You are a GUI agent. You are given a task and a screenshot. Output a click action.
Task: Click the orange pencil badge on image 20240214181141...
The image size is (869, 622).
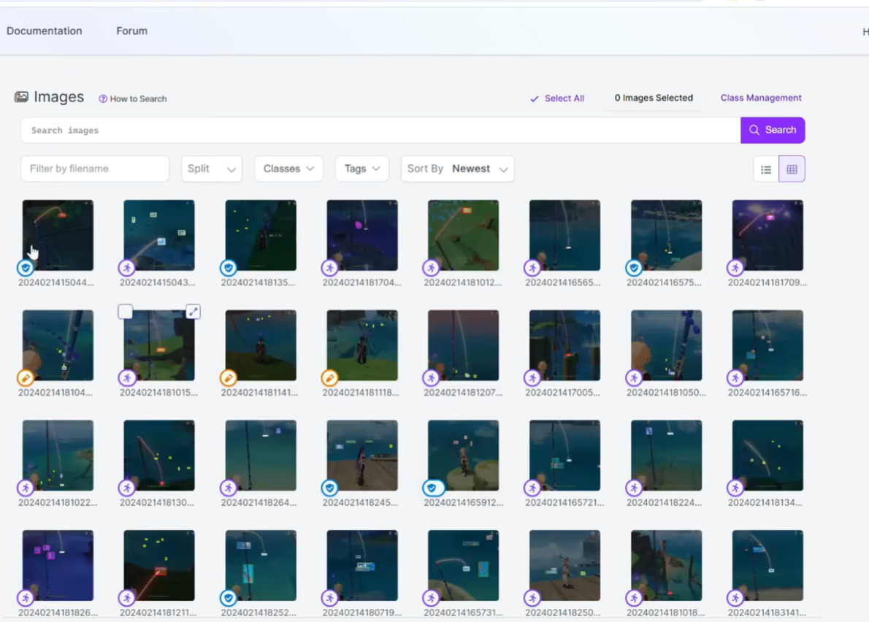(x=228, y=377)
